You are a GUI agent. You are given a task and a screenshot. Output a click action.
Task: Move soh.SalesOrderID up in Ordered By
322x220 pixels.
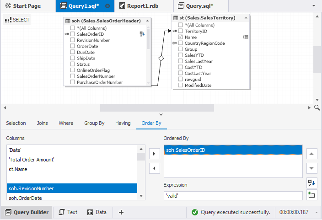pyautogui.click(x=311, y=154)
